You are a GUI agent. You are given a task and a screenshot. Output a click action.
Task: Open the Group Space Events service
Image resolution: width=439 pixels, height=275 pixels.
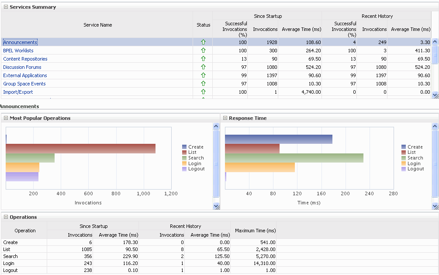coord(24,83)
